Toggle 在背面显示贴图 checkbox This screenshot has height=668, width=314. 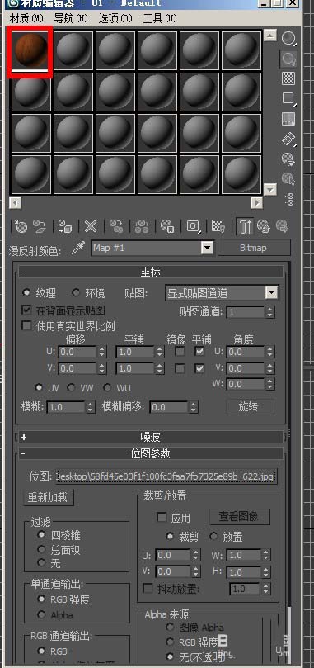[x=27, y=310]
